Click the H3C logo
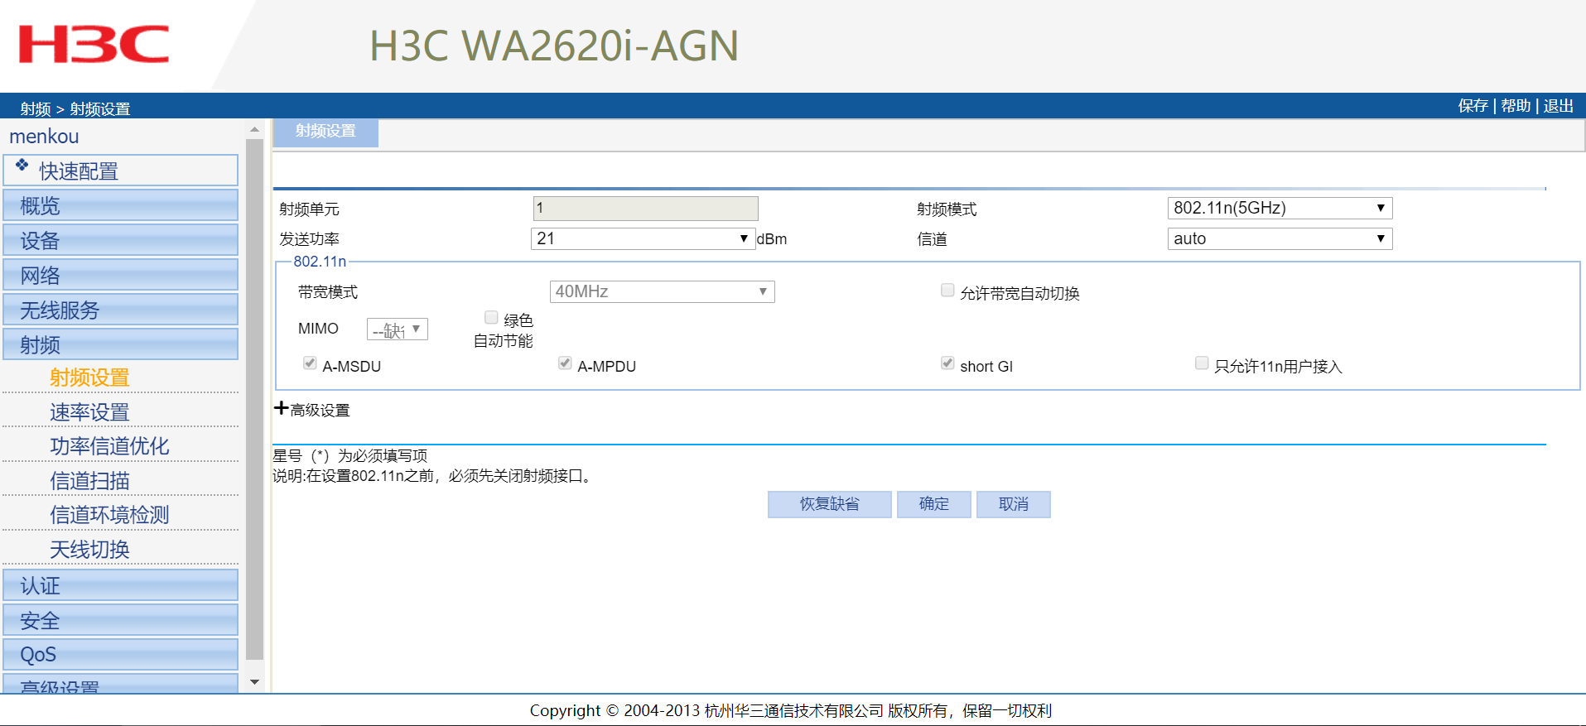 click(x=94, y=44)
